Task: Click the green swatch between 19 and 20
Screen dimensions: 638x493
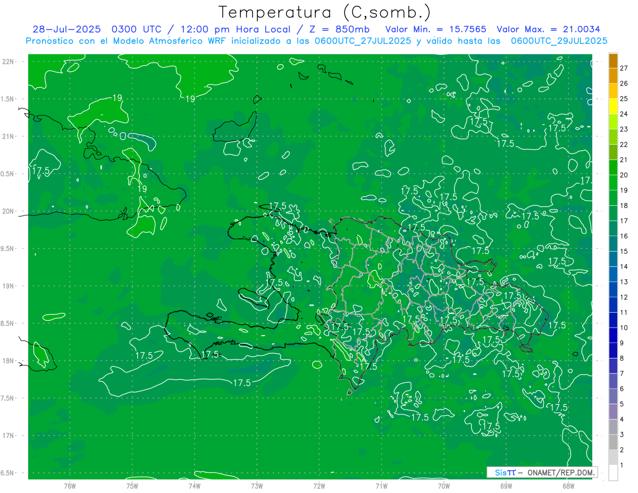Action: click(x=613, y=182)
